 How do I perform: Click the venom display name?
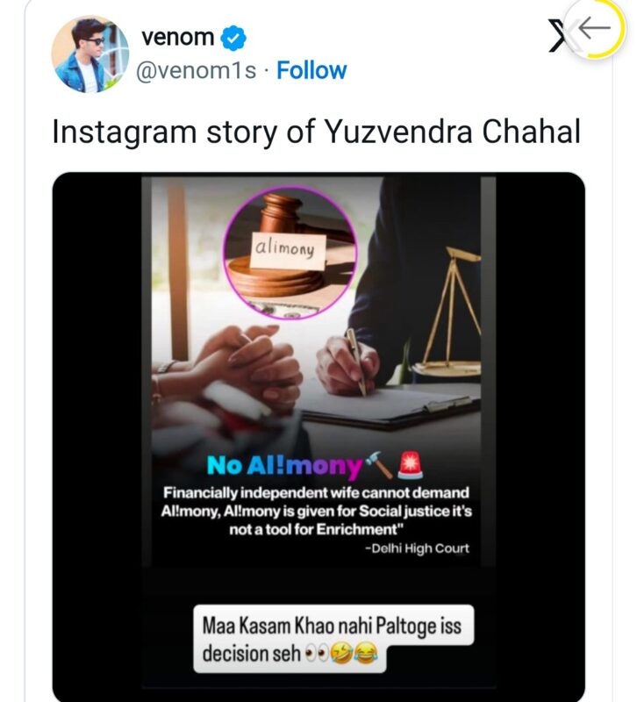click(177, 38)
